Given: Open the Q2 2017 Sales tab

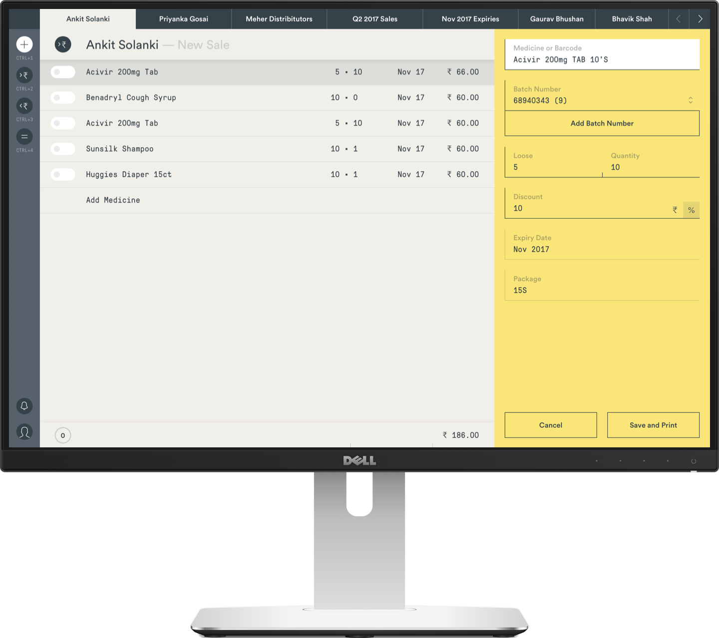Looking at the screenshot, I should pos(375,19).
